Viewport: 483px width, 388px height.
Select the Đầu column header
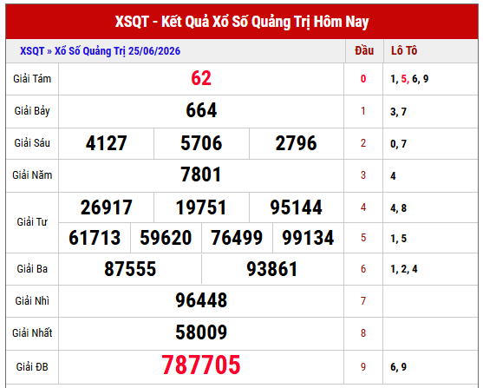point(364,51)
